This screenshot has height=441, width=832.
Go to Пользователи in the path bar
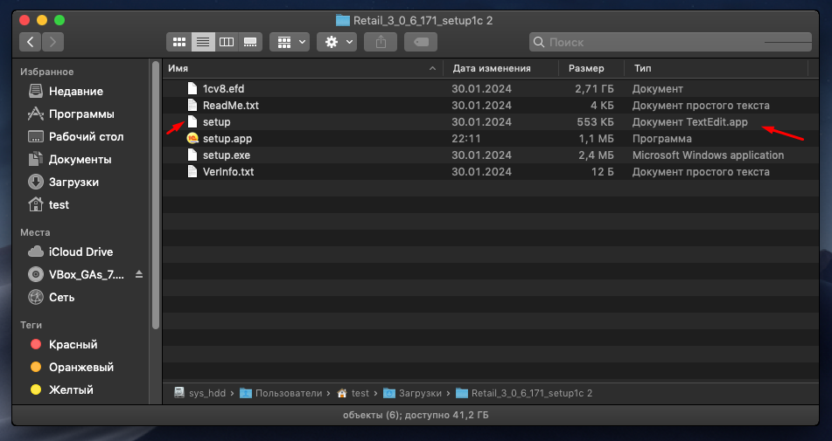281,393
